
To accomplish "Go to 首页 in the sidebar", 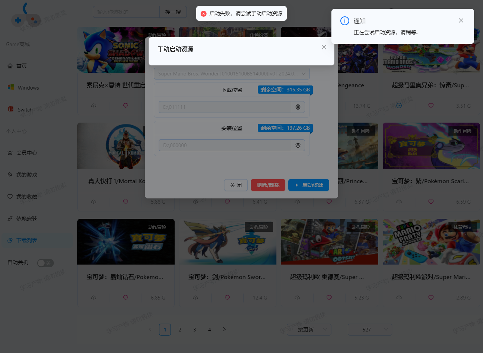I will [x=22, y=66].
